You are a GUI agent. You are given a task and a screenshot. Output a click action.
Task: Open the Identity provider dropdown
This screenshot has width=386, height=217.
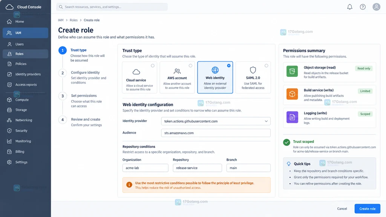[x=216, y=121]
